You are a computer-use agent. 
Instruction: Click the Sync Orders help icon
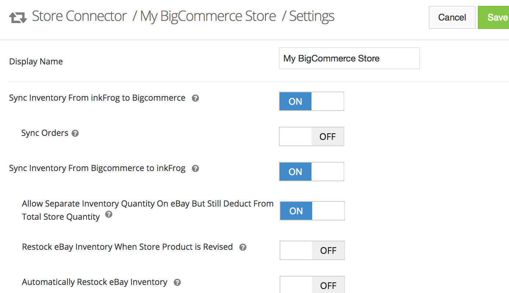[75, 133]
